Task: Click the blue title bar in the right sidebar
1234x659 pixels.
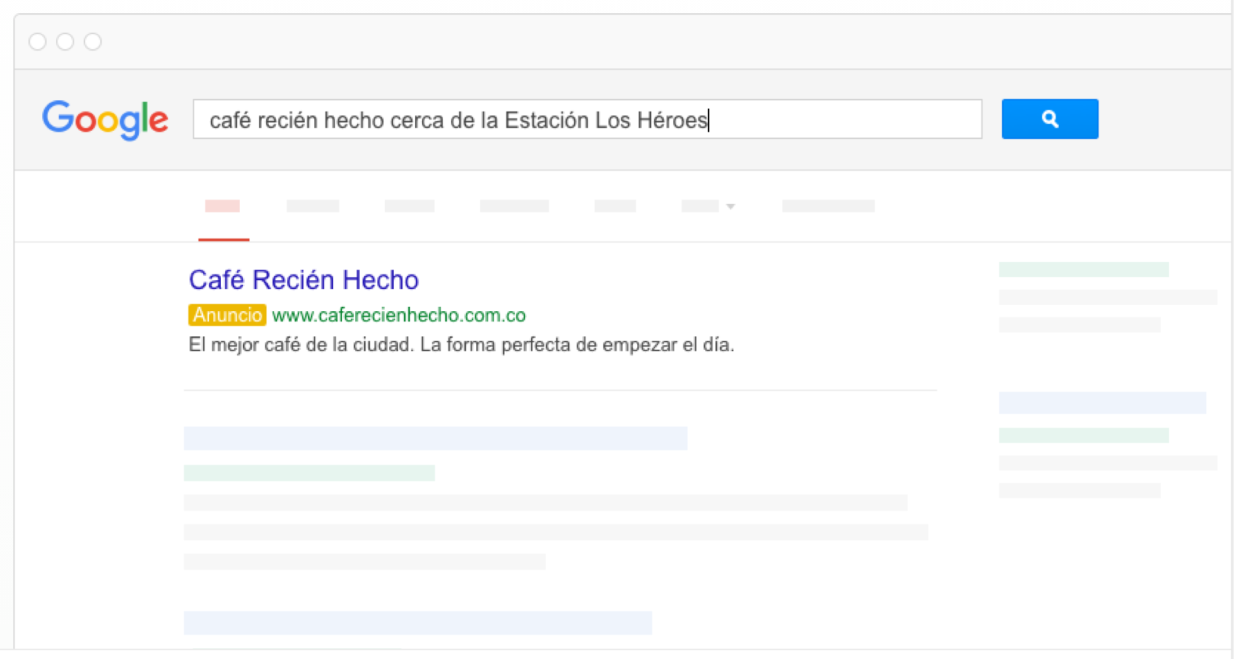Action: (1102, 403)
